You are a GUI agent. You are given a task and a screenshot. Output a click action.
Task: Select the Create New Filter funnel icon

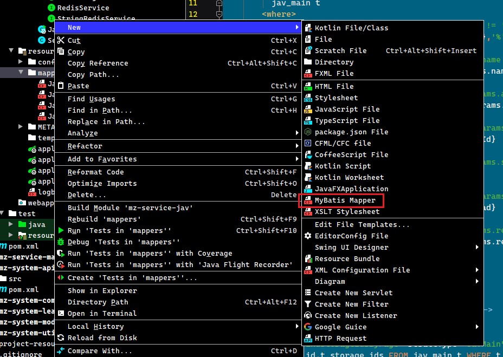(308, 304)
